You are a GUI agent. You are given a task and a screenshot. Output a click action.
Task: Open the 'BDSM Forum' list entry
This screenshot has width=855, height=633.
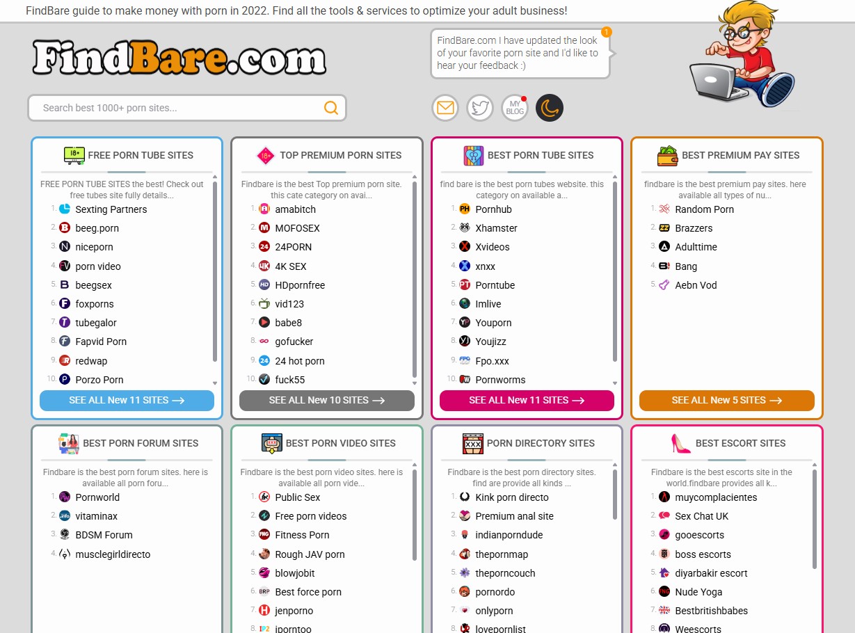pyautogui.click(x=104, y=535)
